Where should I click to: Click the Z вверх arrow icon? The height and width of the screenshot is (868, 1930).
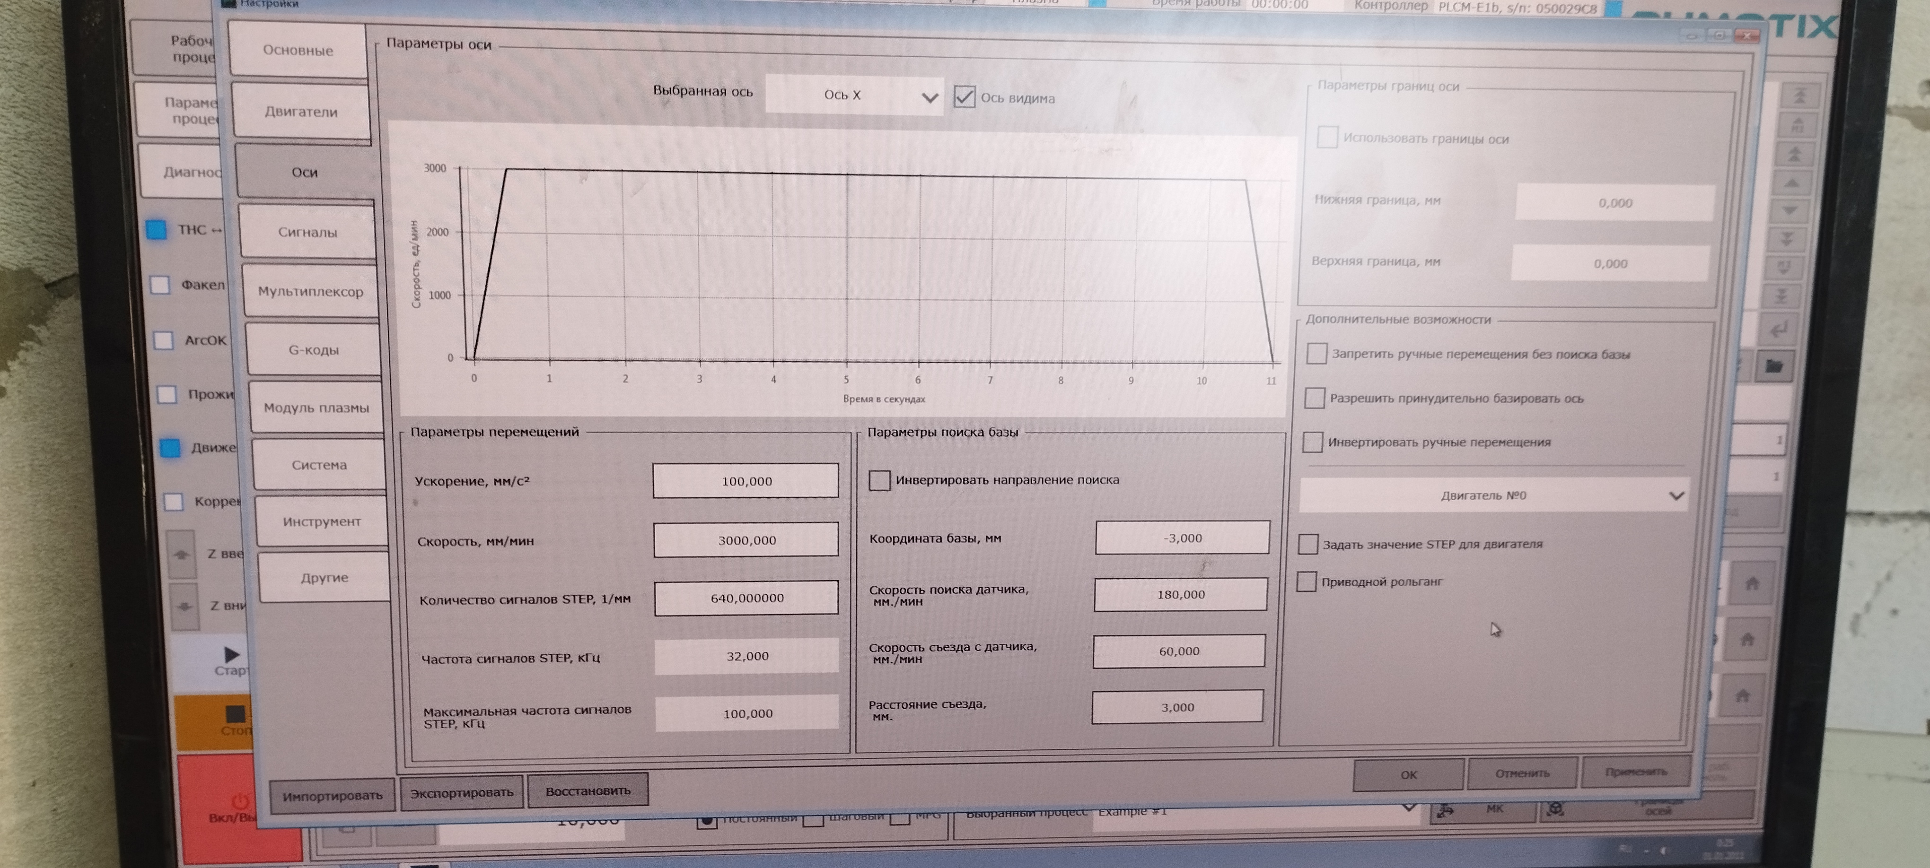[x=181, y=554]
